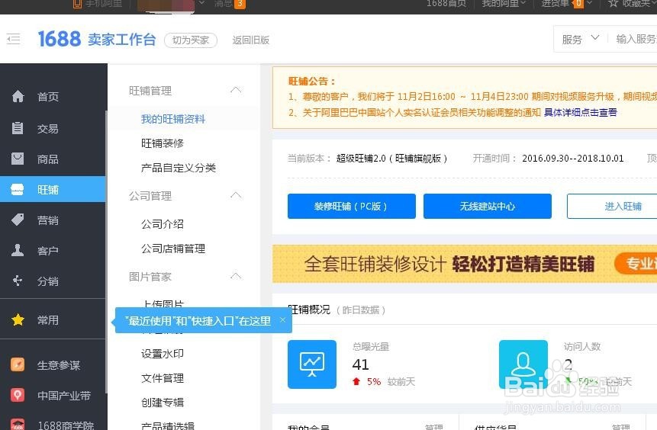This screenshot has height=430, width=657.
Task: Open 文件管理 menu item
Action: pyautogui.click(x=163, y=378)
